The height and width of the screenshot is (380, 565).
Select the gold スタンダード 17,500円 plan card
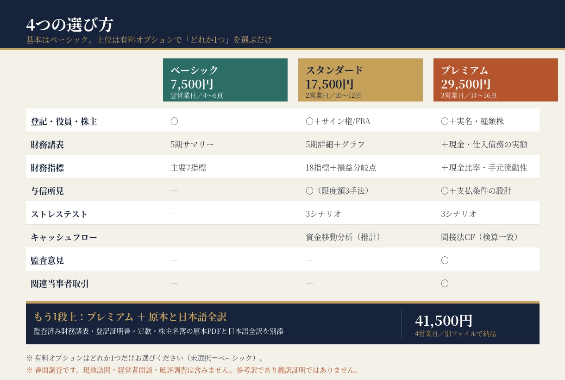(x=360, y=80)
